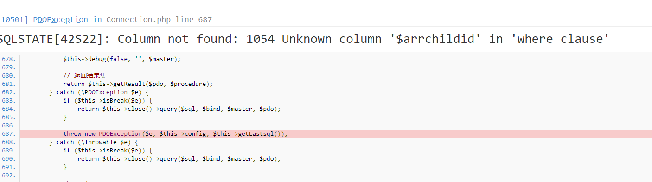652x182 pixels.
Task: Click line number 678 in the gutter
Action: point(8,59)
